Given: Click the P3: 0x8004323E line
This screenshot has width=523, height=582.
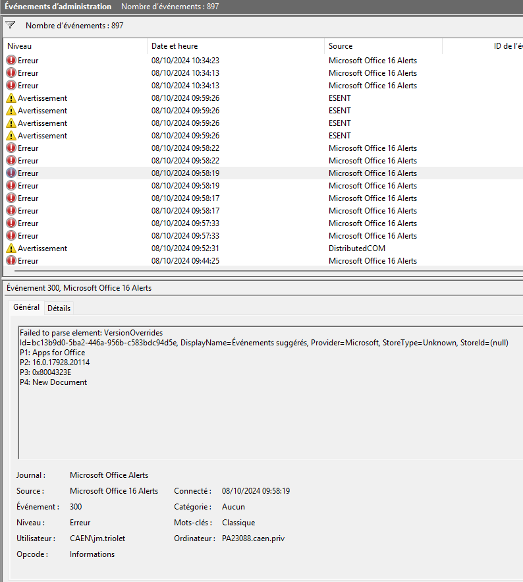Looking at the screenshot, I should (45, 372).
